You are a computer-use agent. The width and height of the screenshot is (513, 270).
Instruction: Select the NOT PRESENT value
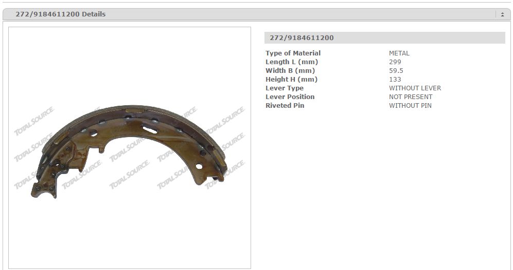tap(411, 97)
